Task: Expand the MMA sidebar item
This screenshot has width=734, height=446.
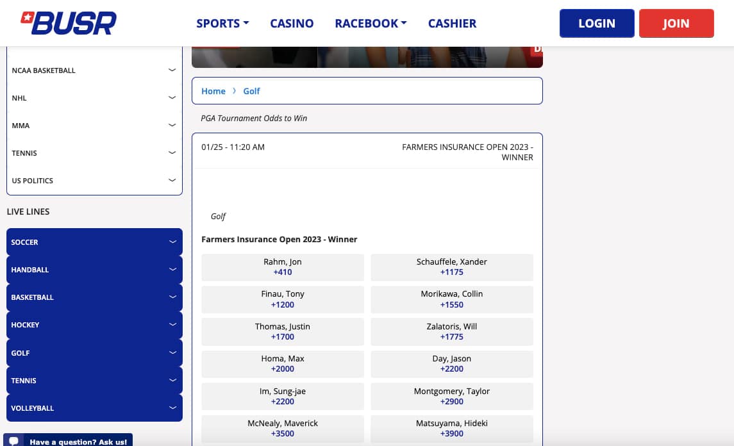Action: coord(94,126)
